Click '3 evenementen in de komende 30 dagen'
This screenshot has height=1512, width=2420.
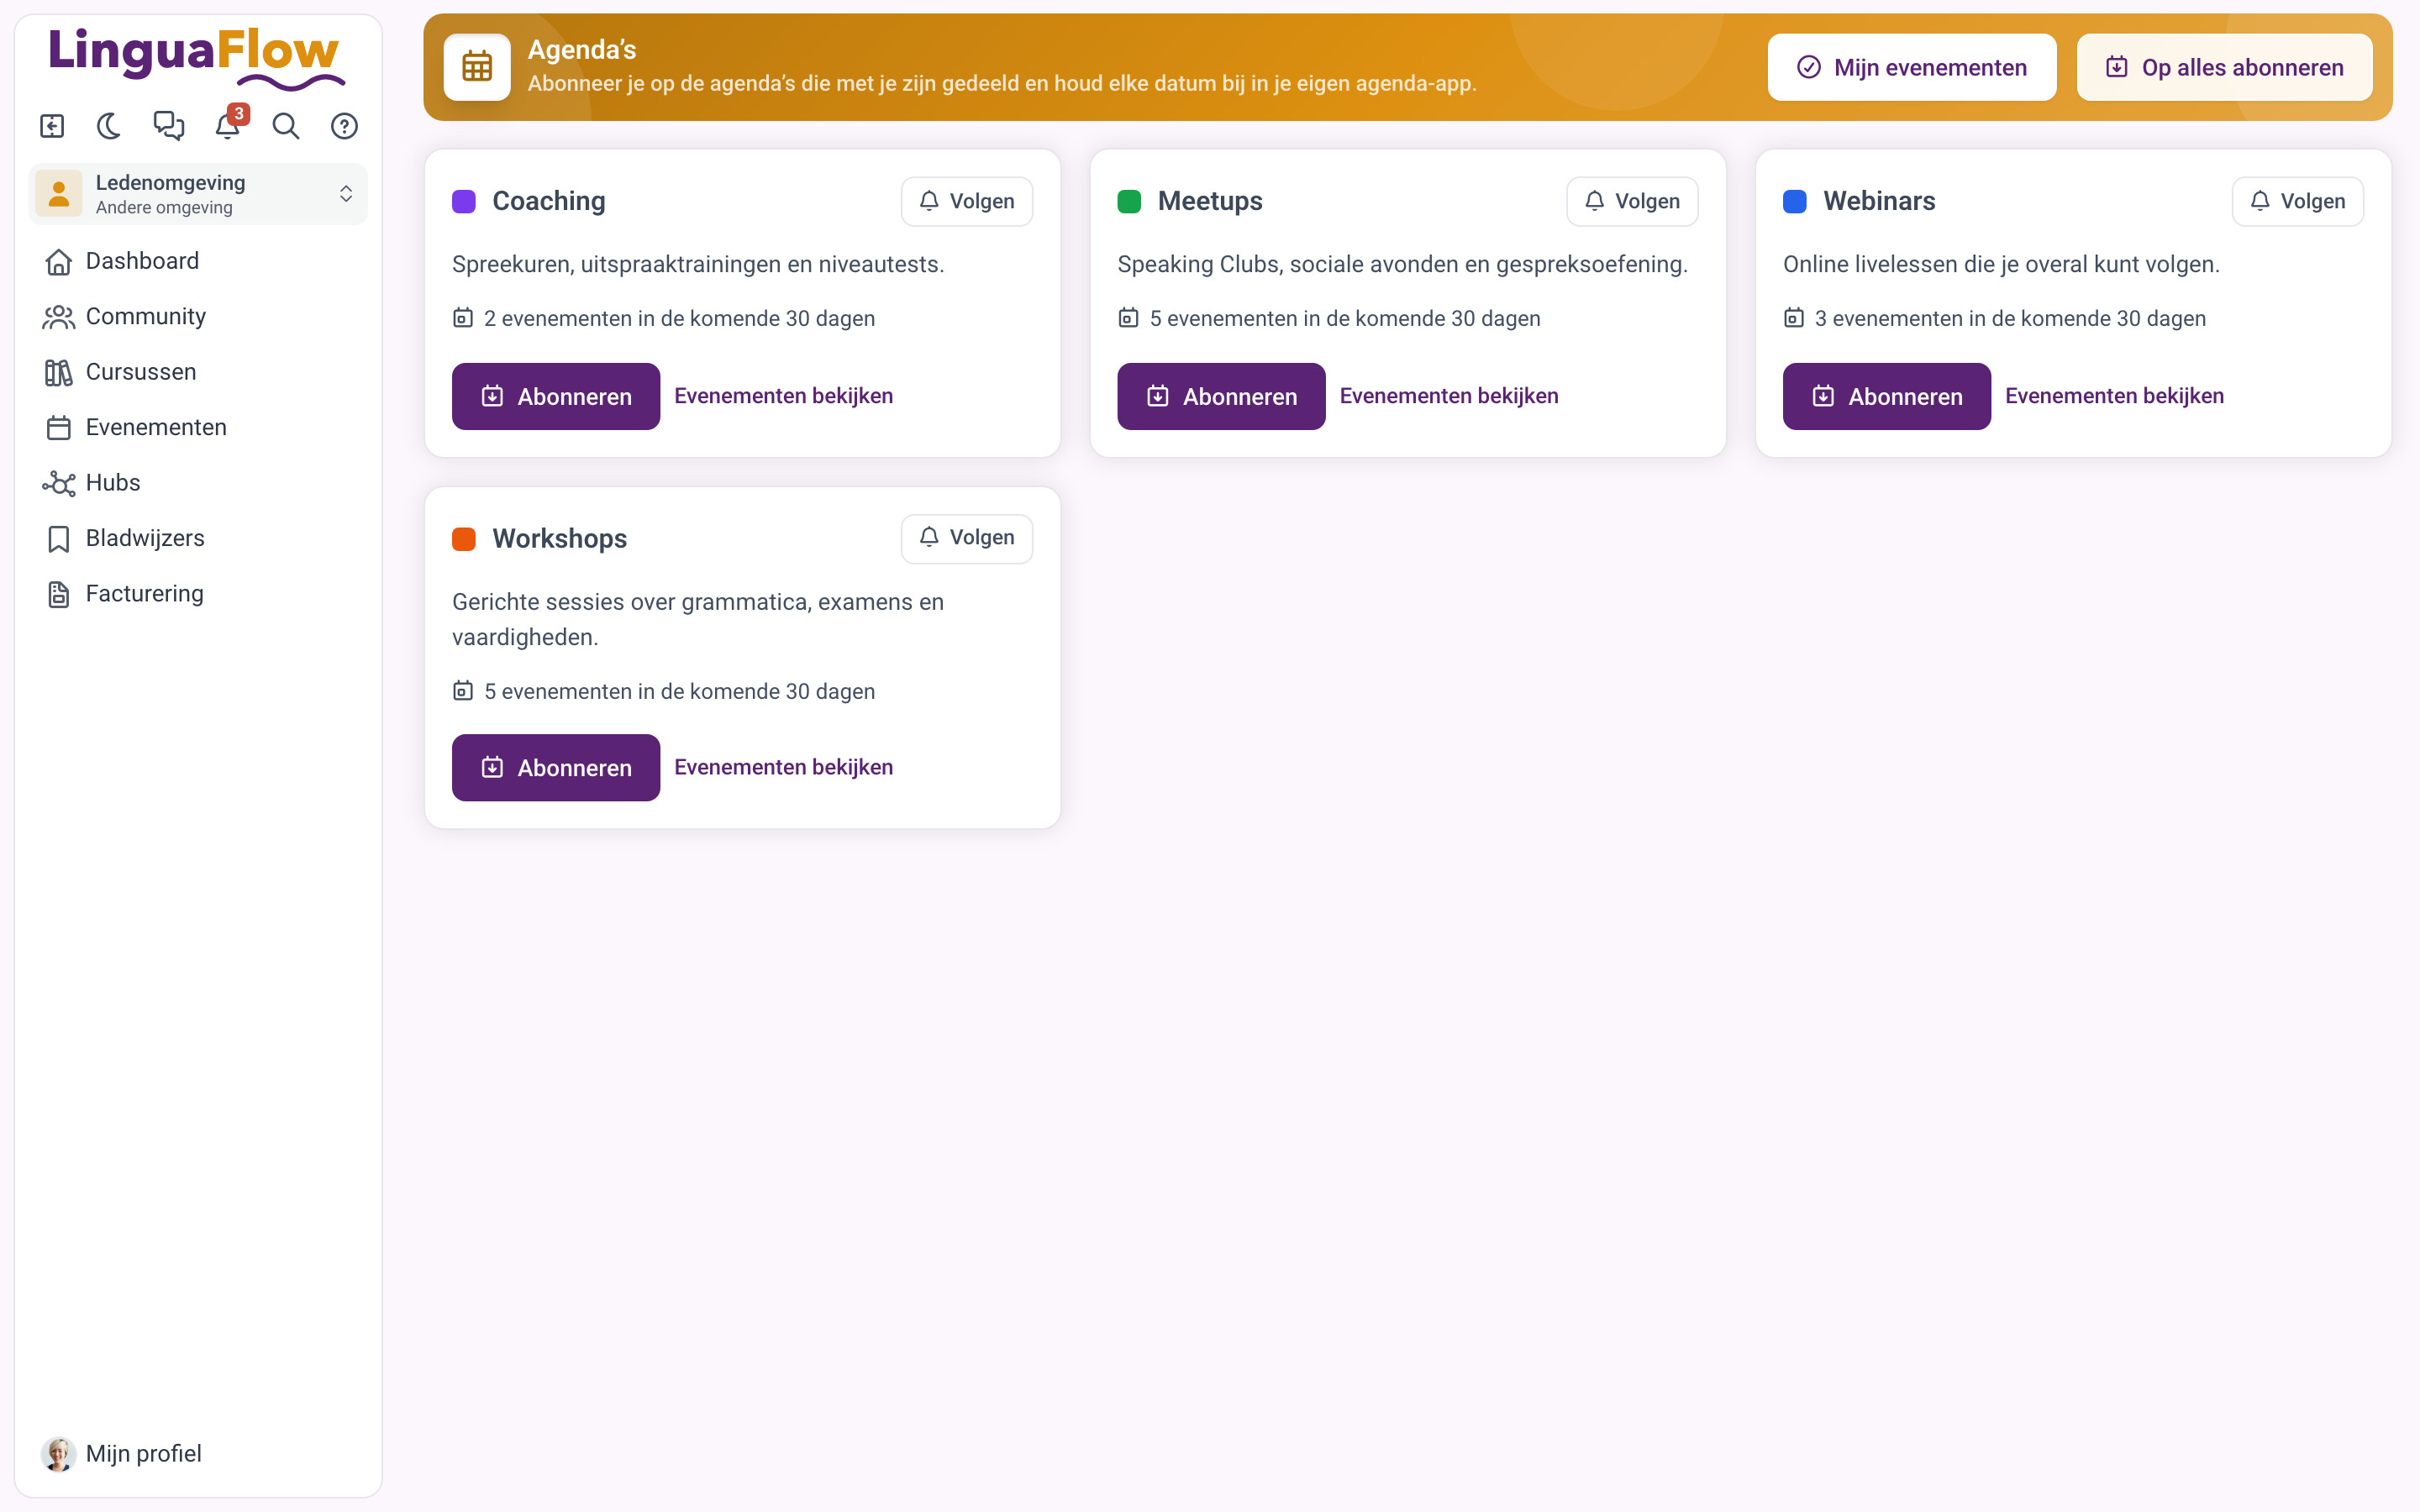pos(2010,318)
